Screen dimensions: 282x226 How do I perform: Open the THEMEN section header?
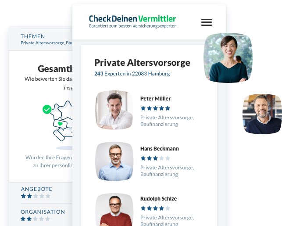pyautogui.click(x=32, y=36)
